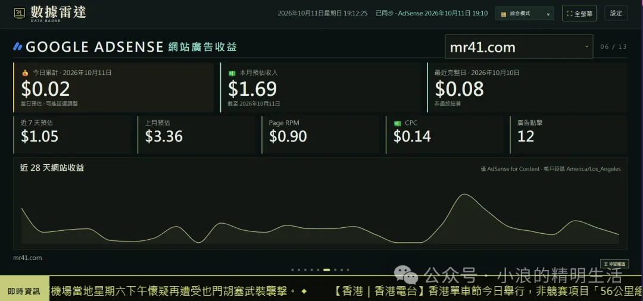
Task: Click the grid icon in the 綜合模式 selector
Action: tap(503, 14)
